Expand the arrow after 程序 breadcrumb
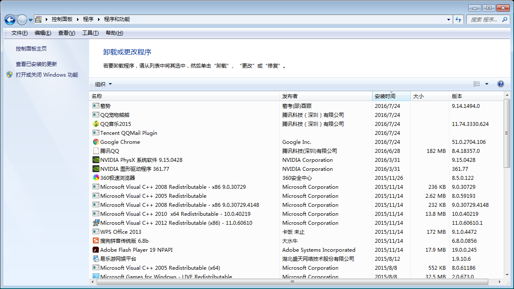The height and width of the screenshot is (289, 514). 99,19
